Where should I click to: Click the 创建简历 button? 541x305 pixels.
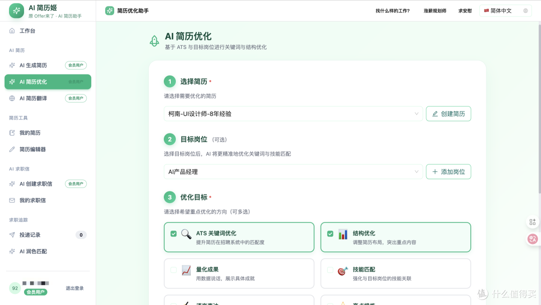pos(448,113)
